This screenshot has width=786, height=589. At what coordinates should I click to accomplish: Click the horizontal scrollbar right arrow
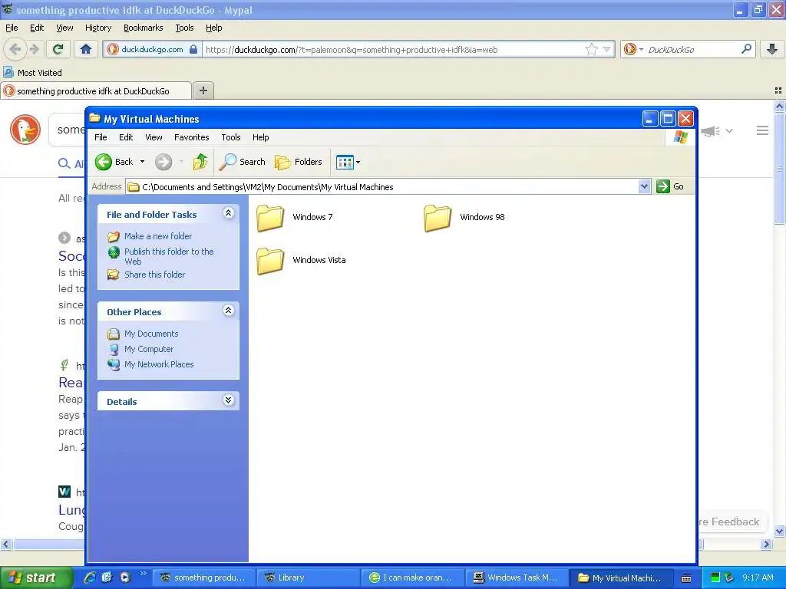coord(766,544)
